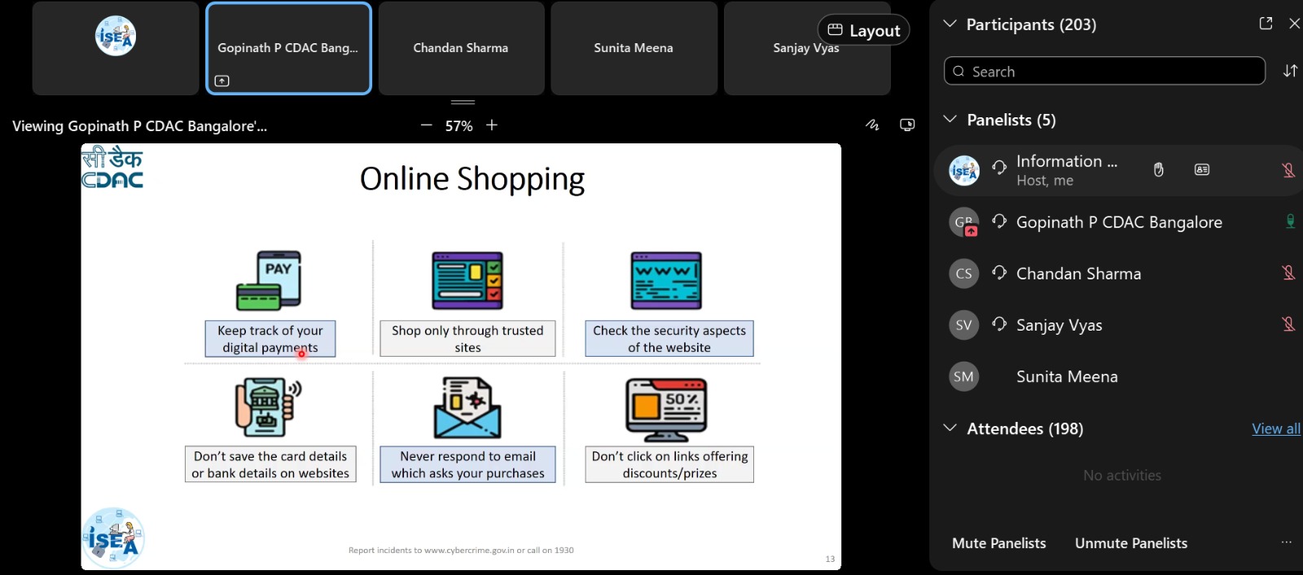This screenshot has width=1303, height=575.
Task: Open the name card icon in host row
Action: coord(1202,169)
